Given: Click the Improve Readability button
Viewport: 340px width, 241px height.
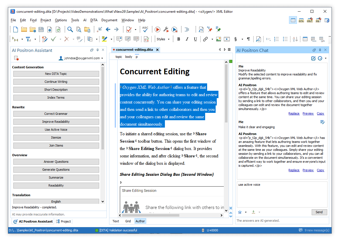Looking at the screenshot, I should [56, 122].
